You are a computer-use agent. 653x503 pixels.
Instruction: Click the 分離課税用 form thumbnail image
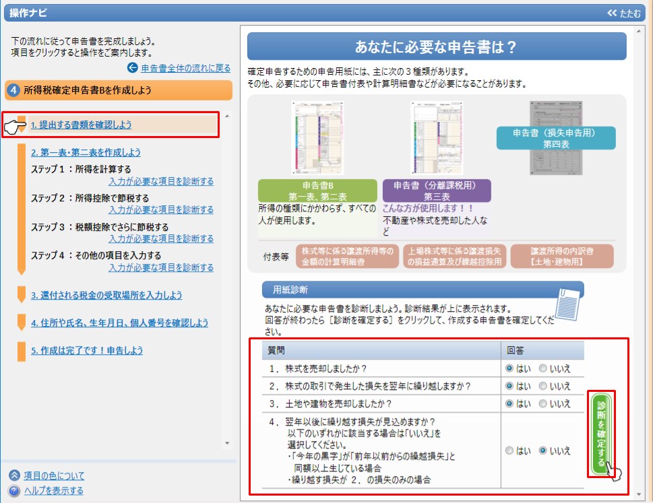coord(437,138)
